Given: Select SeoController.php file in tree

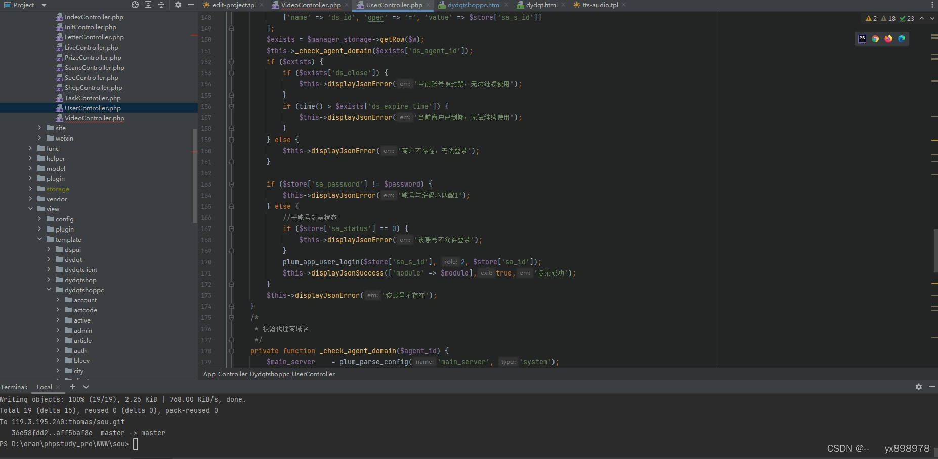Looking at the screenshot, I should coord(92,78).
